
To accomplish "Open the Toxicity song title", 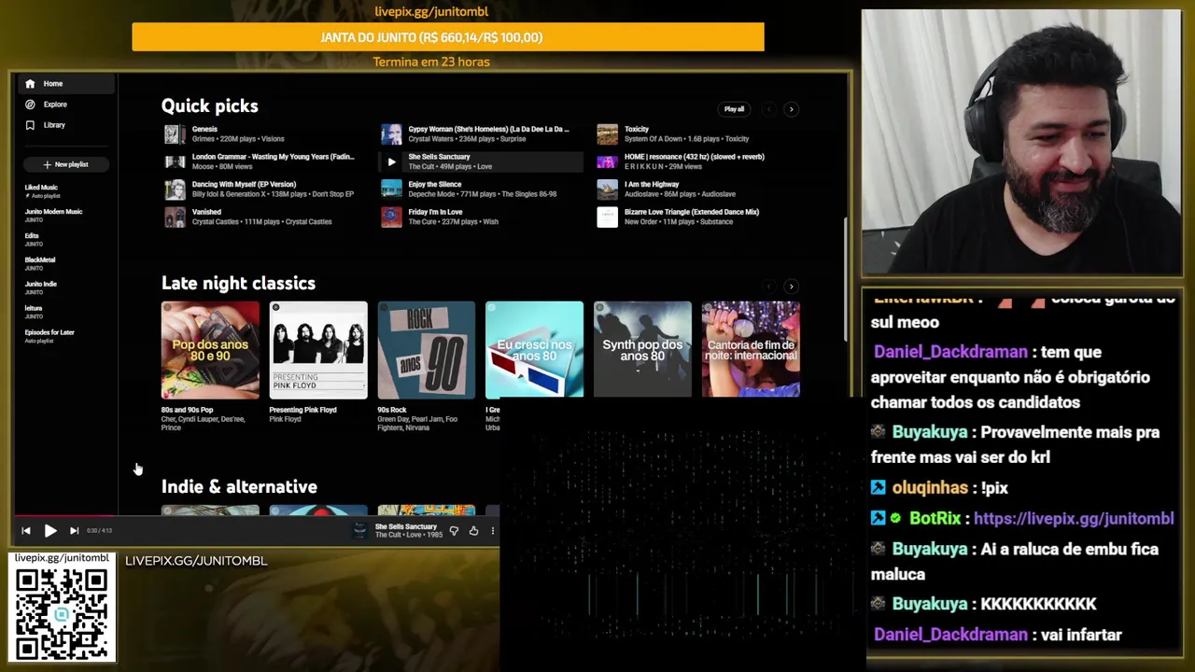I will (x=637, y=130).
